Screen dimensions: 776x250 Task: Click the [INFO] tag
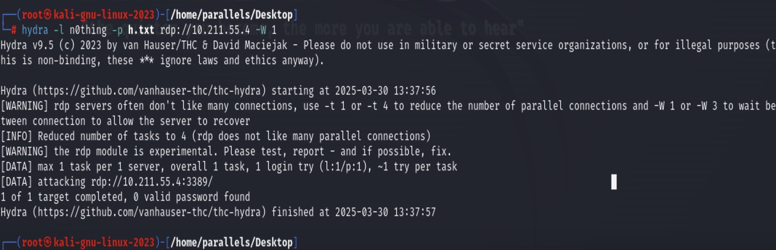click(16, 136)
